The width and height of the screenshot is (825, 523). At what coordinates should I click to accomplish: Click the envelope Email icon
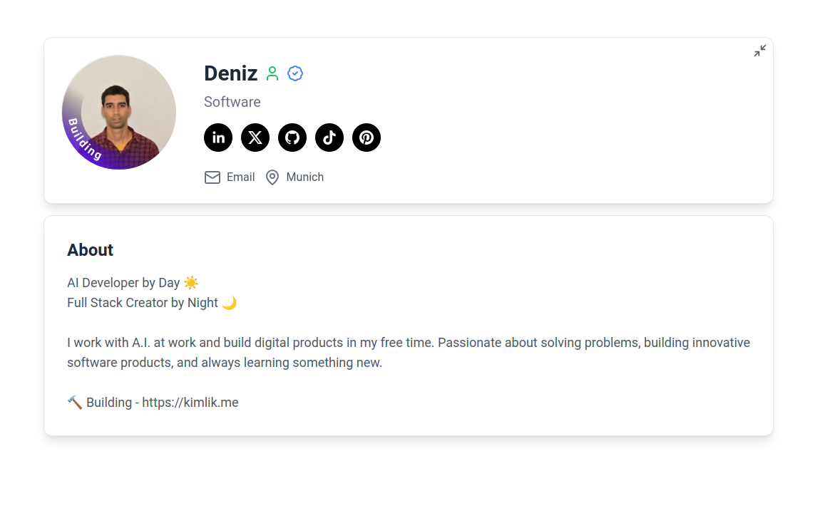click(x=212, y=177)
